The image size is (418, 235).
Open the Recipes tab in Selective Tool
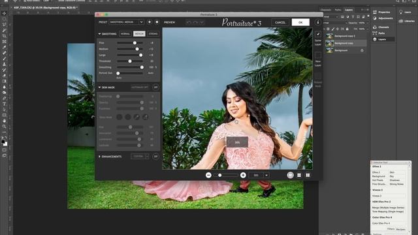tap(400, 229)
